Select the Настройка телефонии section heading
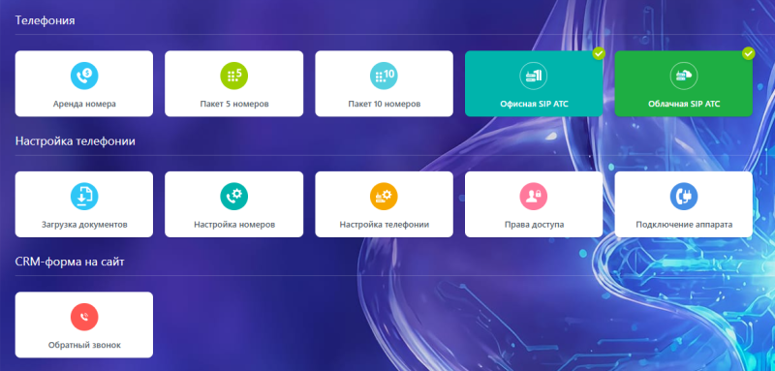The image size is (775, 371). pos(76,141)
